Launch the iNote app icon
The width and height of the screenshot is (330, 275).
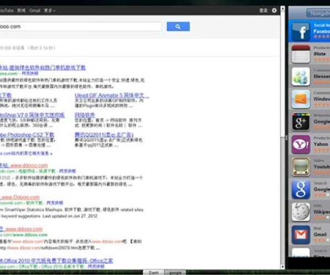tap(300, 54)
